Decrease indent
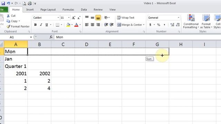The image size is (221, 124). [x=106, y=25]
